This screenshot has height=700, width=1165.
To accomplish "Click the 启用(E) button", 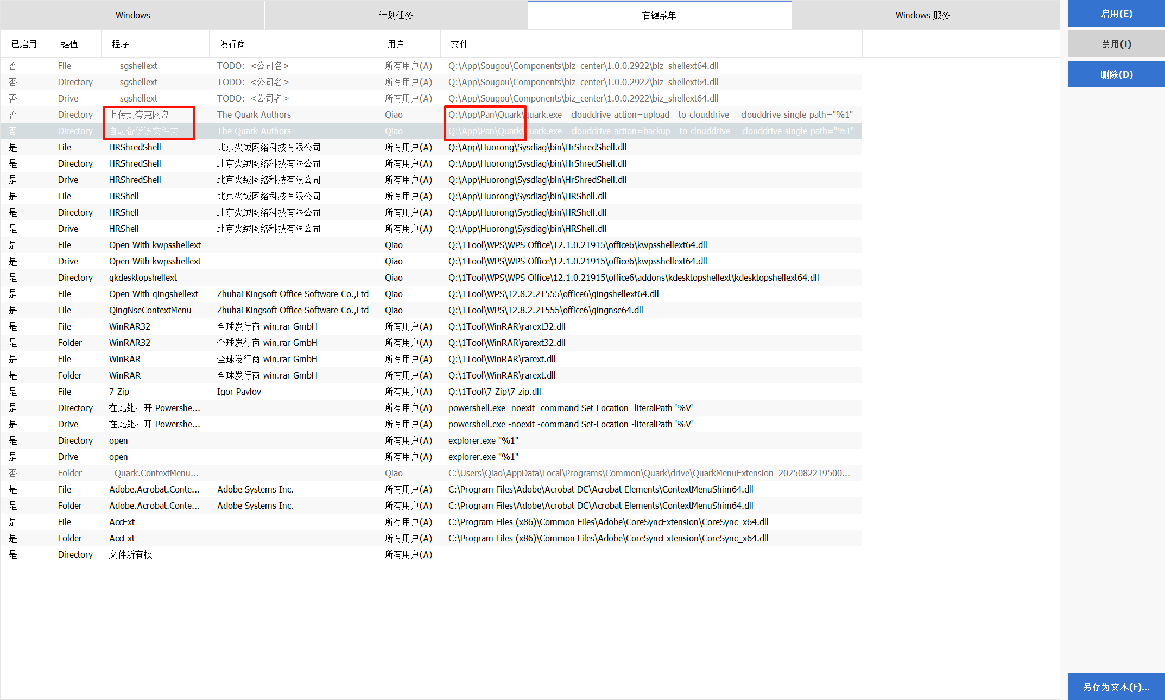I will point(1116,14).
